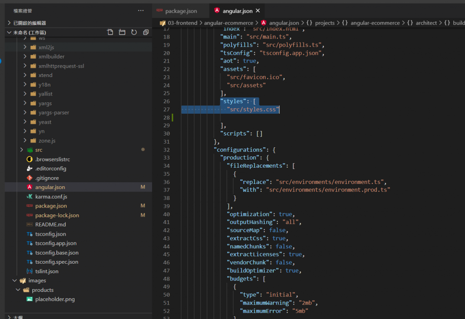Select the angular.json editor tab

237,11
